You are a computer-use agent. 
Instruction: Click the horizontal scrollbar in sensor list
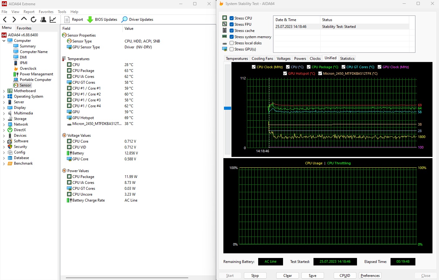(x=127, y=278)
